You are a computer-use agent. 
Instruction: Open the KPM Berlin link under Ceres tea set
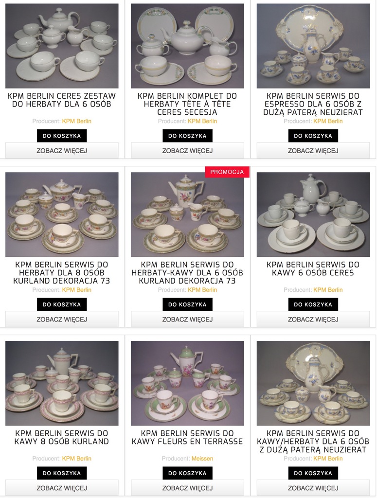76,121
